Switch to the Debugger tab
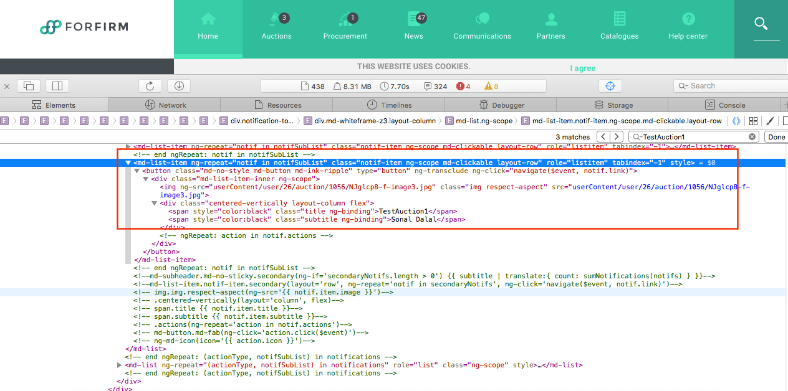 tap(501, 105)
